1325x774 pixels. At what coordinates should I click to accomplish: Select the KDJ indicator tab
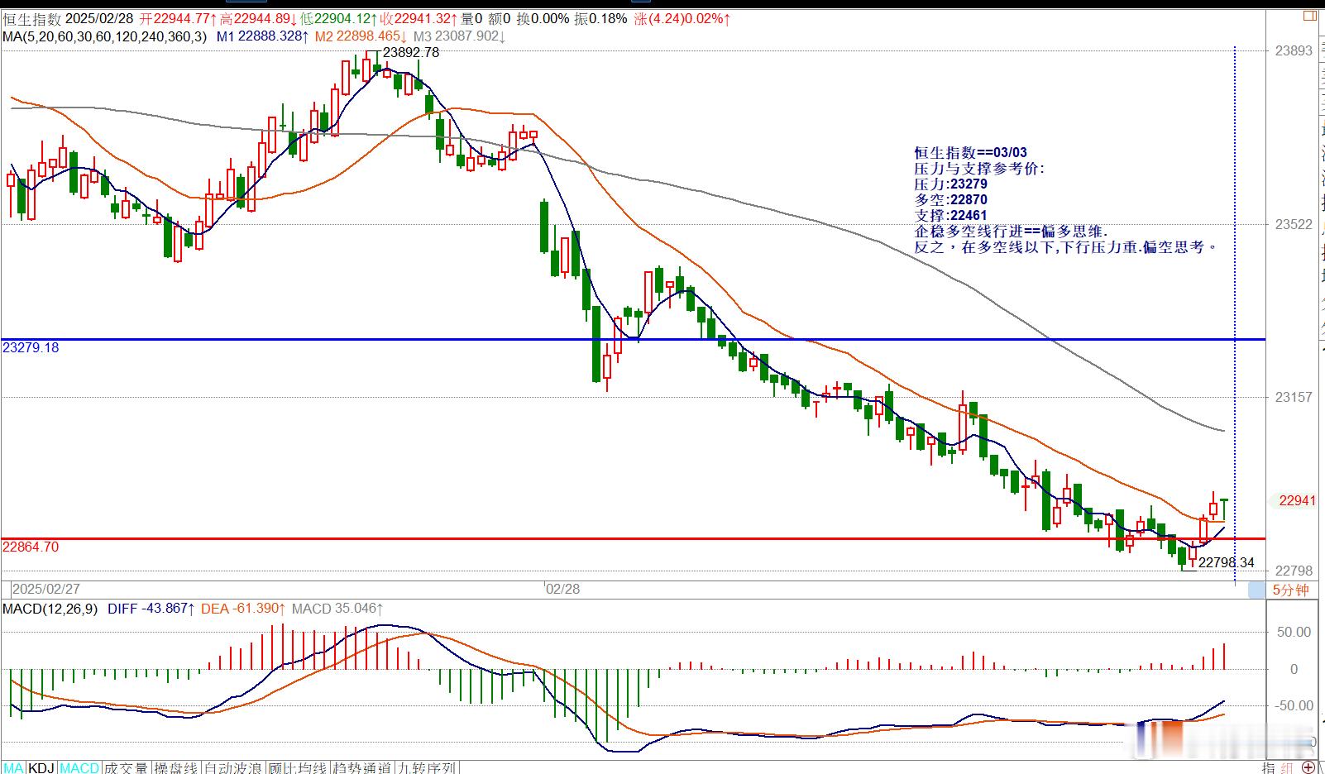pyautogui.click(x=42, y=767)
